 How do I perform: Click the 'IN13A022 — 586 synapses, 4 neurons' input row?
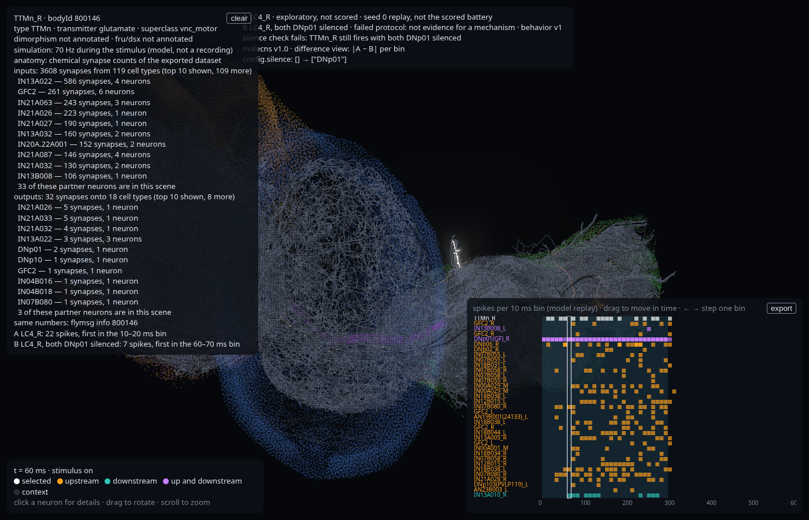click(x=84, y=81)
